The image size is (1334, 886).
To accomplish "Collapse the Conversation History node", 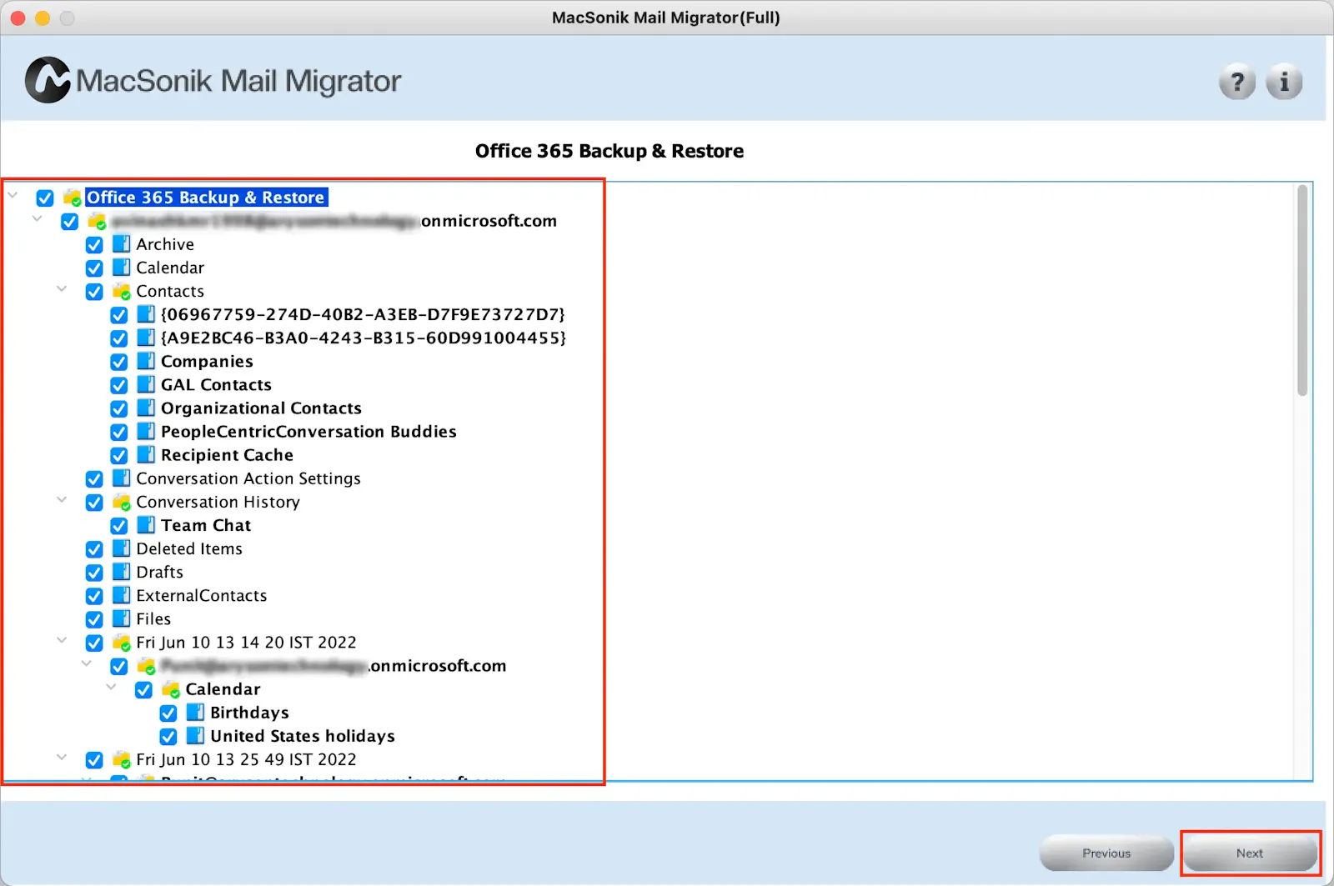I will [x=62, y=500].
